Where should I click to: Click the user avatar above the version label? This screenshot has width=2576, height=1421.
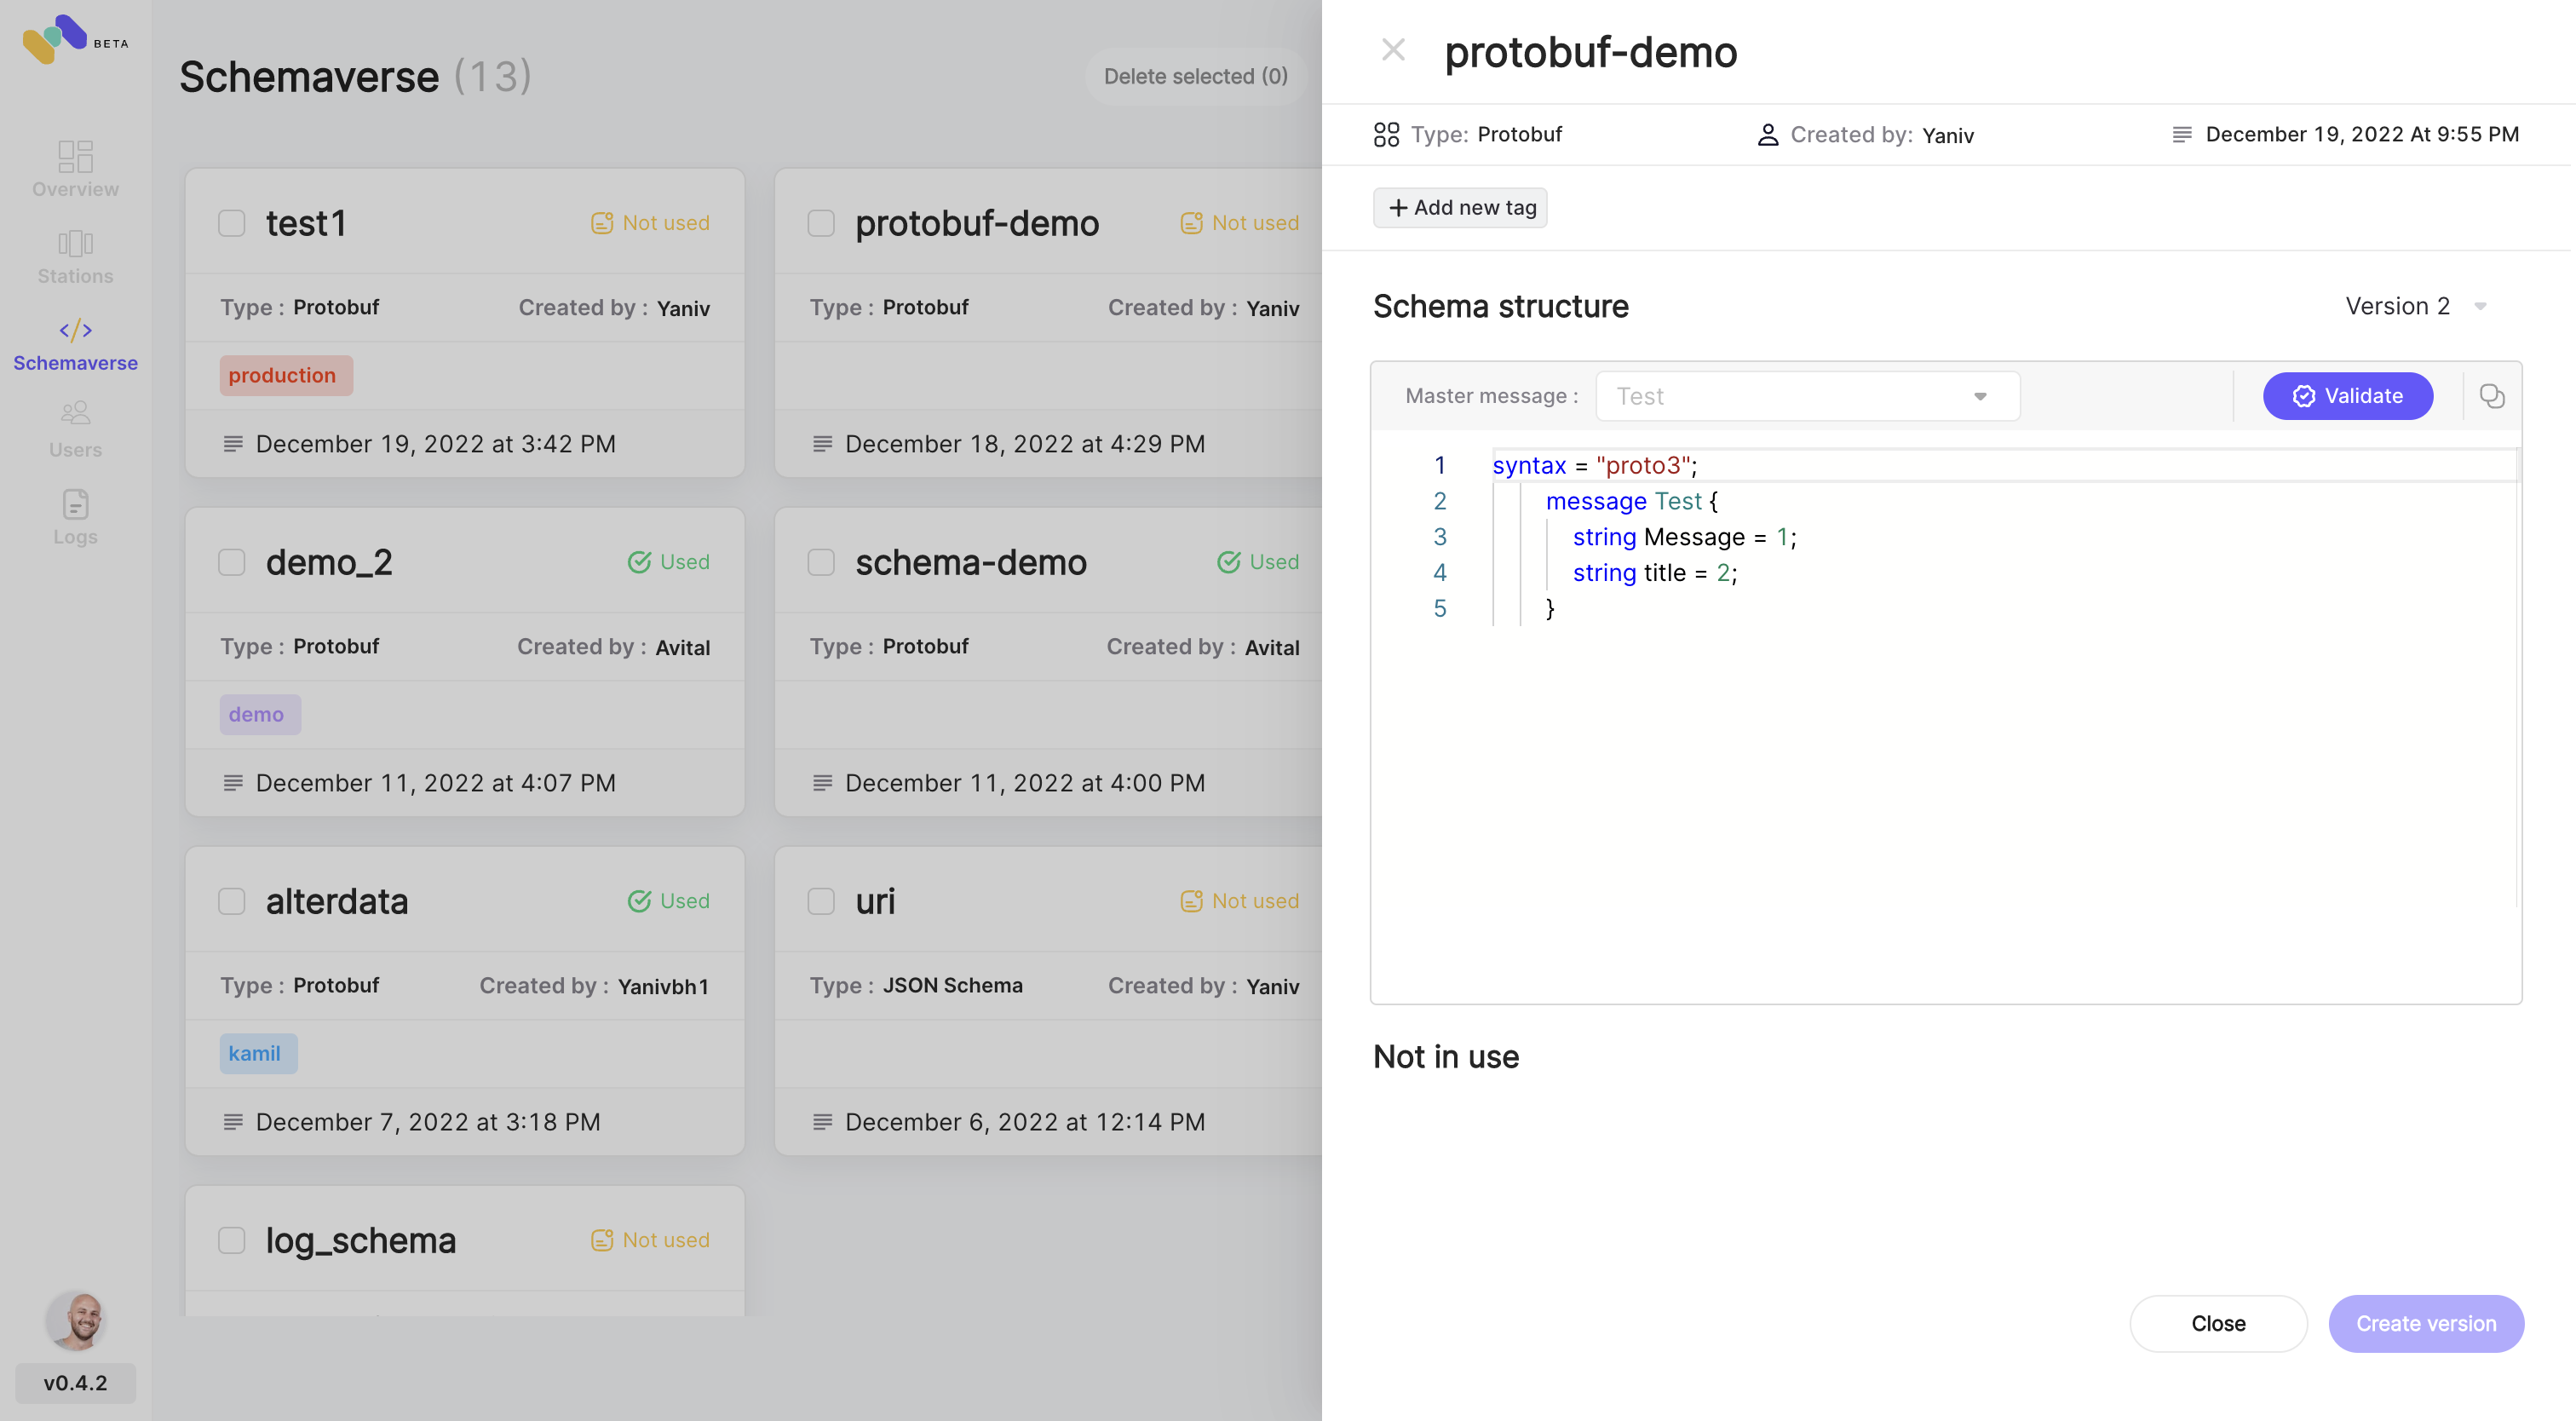coord(75,1320)
